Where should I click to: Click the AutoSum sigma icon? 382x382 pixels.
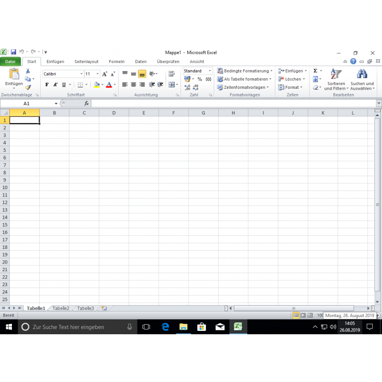pos(315,71)
